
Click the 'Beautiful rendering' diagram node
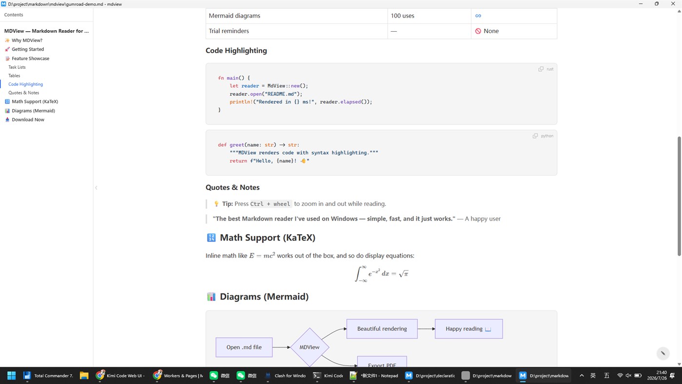(x=382, y=329)
